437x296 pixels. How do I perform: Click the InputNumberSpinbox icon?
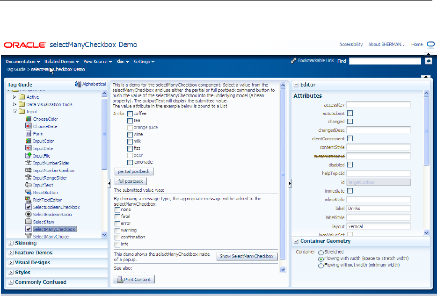[x=28, y=170]
